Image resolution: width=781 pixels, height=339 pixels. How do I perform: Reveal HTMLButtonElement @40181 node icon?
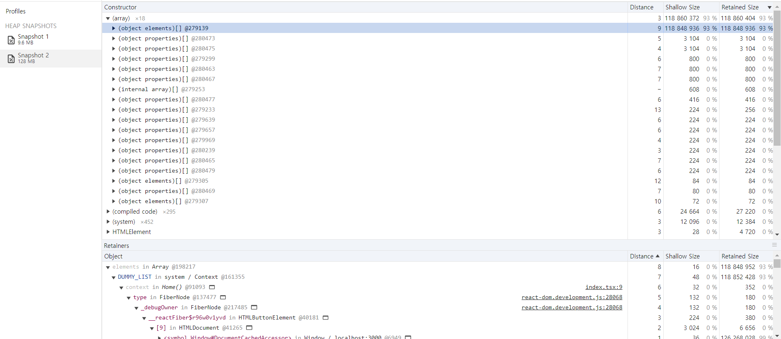pyautogui.click(x=326, y=318)
